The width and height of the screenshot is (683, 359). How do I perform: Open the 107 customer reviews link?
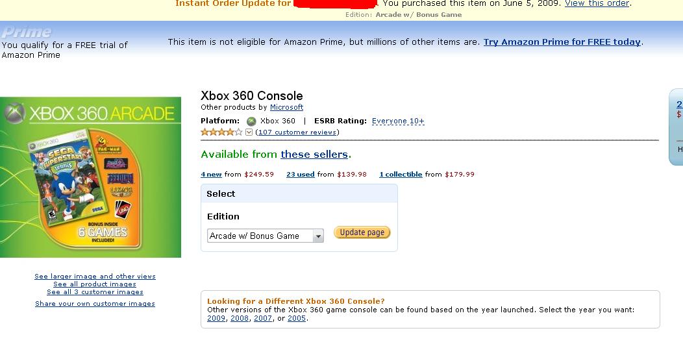coord(297,132)
